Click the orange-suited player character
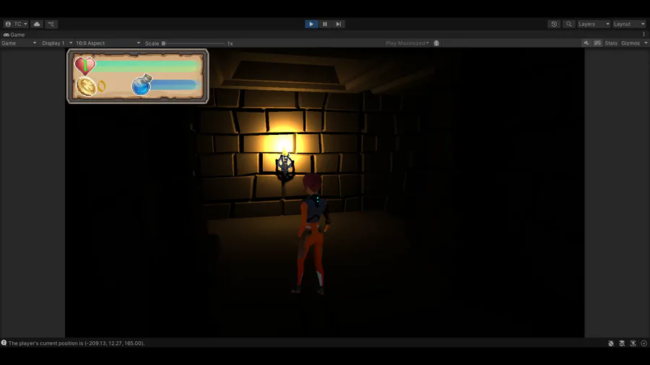Screen dimensions: 650x365 coord(313,234)
